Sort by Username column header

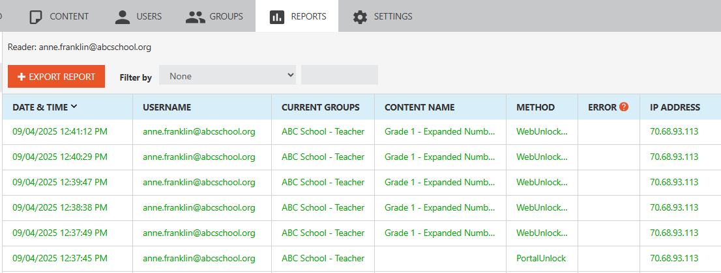point(167,107)
